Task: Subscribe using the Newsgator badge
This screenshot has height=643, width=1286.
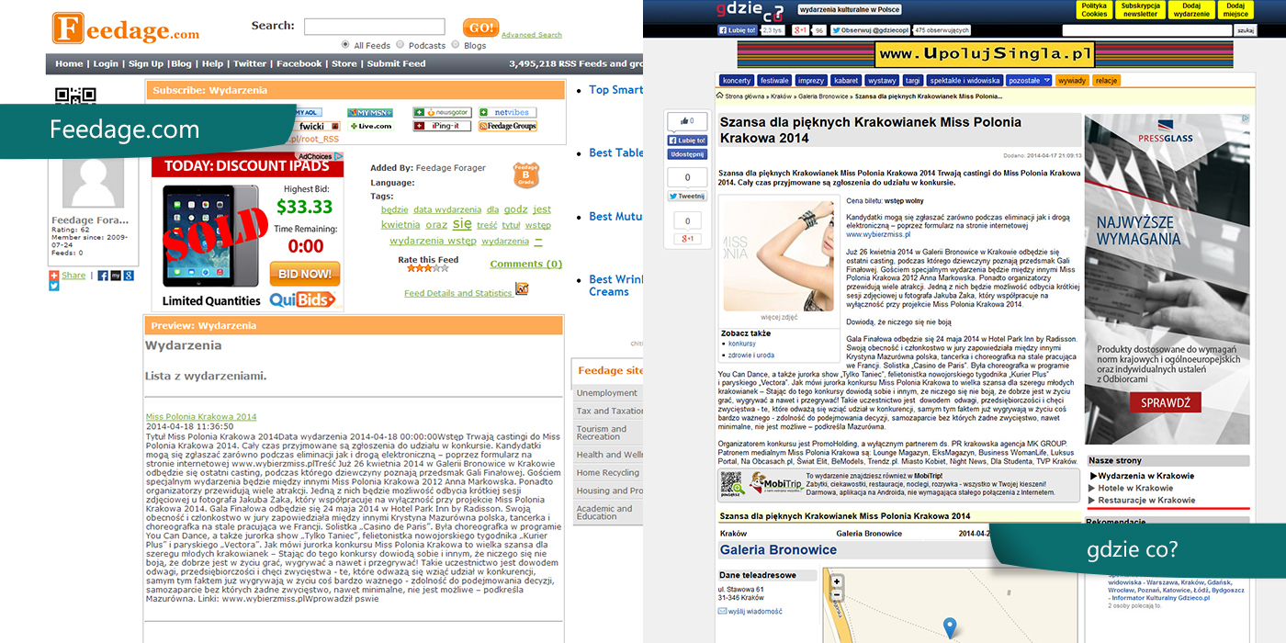Action: (x=442, y=112)
